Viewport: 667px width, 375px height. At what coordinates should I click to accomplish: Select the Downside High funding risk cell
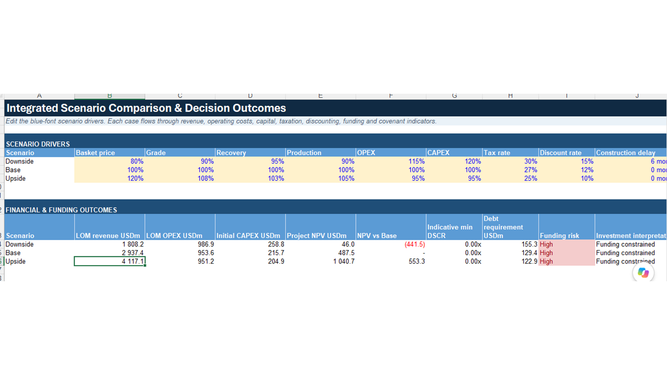(566, 244)
